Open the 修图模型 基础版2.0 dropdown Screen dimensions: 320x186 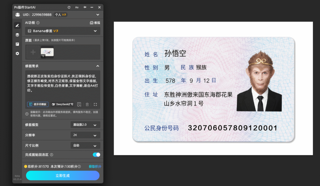pos(85,125)
